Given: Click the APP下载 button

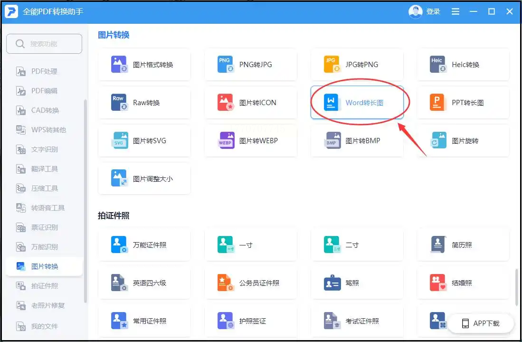Looking at the screenshot, I should 480,323.
